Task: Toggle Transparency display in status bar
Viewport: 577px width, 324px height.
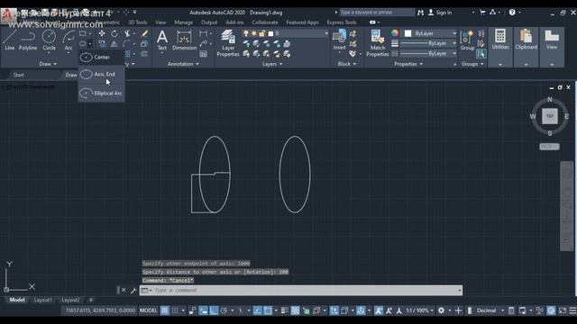Action: tap(295, 310)
